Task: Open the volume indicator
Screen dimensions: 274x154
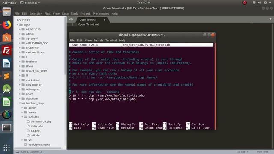Action: point(259,3)
